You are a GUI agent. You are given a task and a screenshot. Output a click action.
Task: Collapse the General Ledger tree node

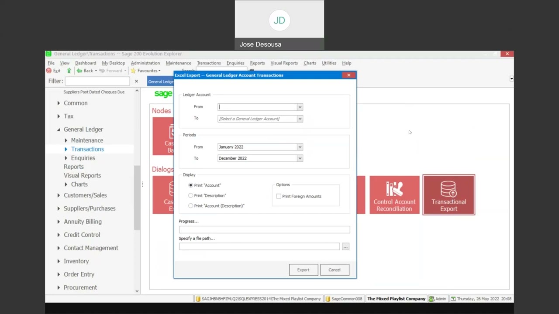pos(59,130)
